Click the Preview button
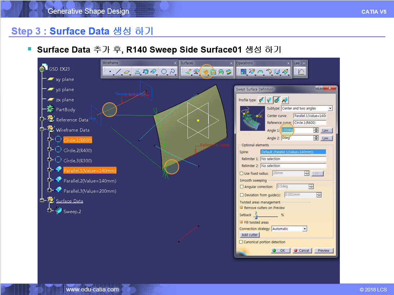The height and width of the screenshot is (295, 394). click(x=323, y=251)
